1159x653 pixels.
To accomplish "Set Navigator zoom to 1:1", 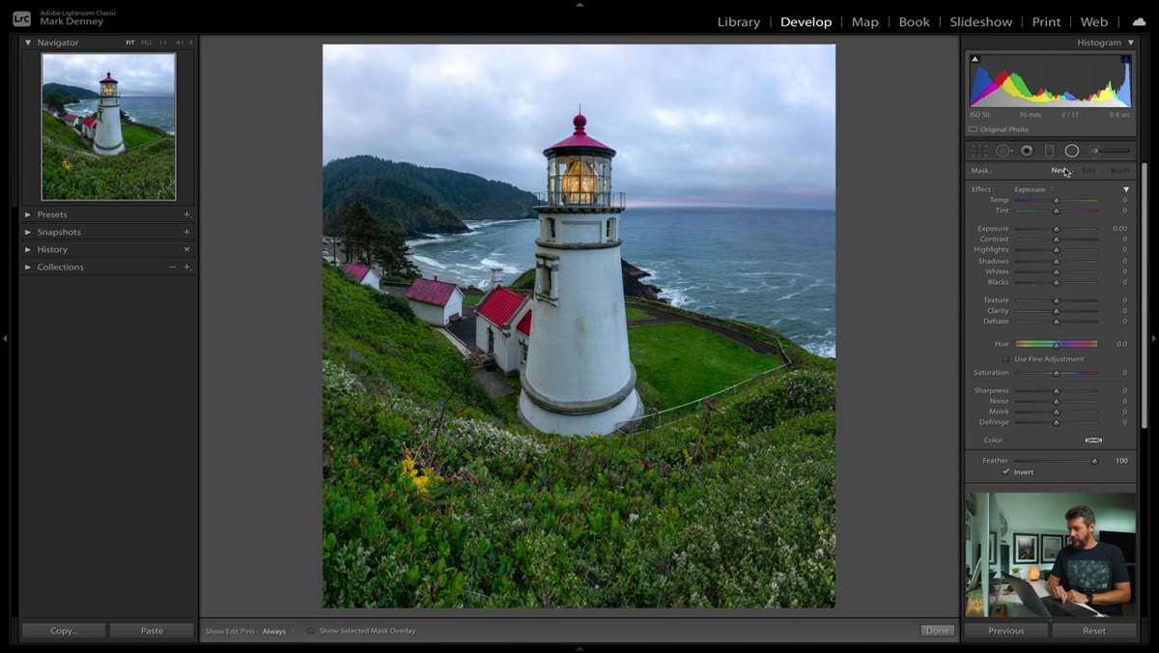I will tap(162, 43).
